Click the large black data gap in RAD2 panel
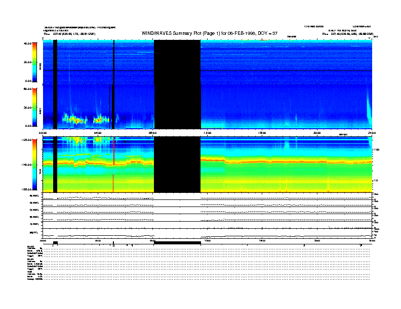401x309 pixels. [x=177, y=62]
